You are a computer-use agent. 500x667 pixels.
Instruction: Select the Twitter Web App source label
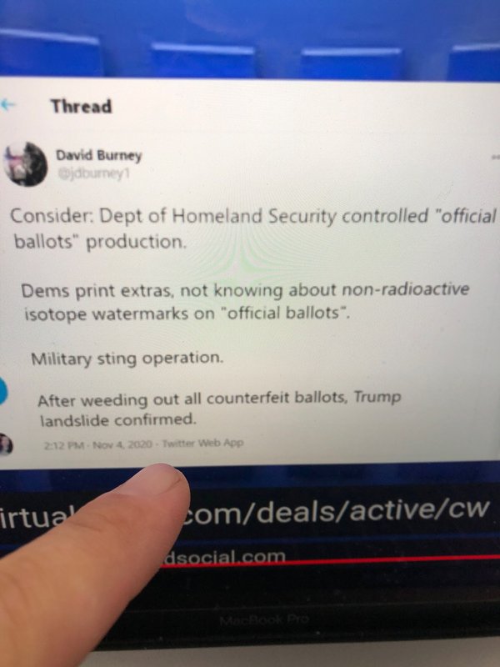click(x=202, y=443)
